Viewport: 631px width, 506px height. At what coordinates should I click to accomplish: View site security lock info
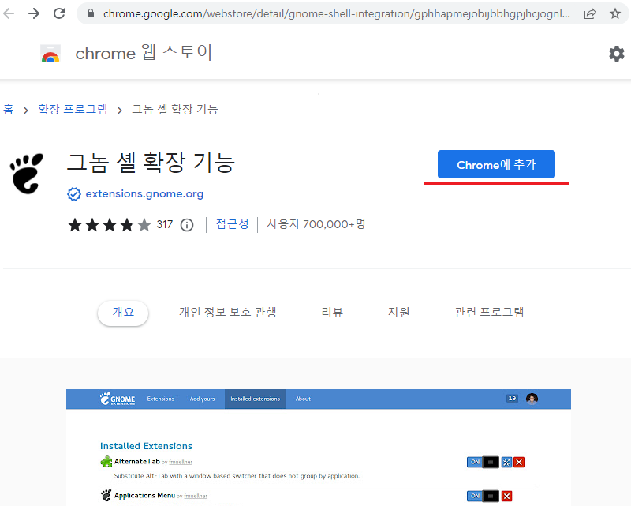coord(91,13)
